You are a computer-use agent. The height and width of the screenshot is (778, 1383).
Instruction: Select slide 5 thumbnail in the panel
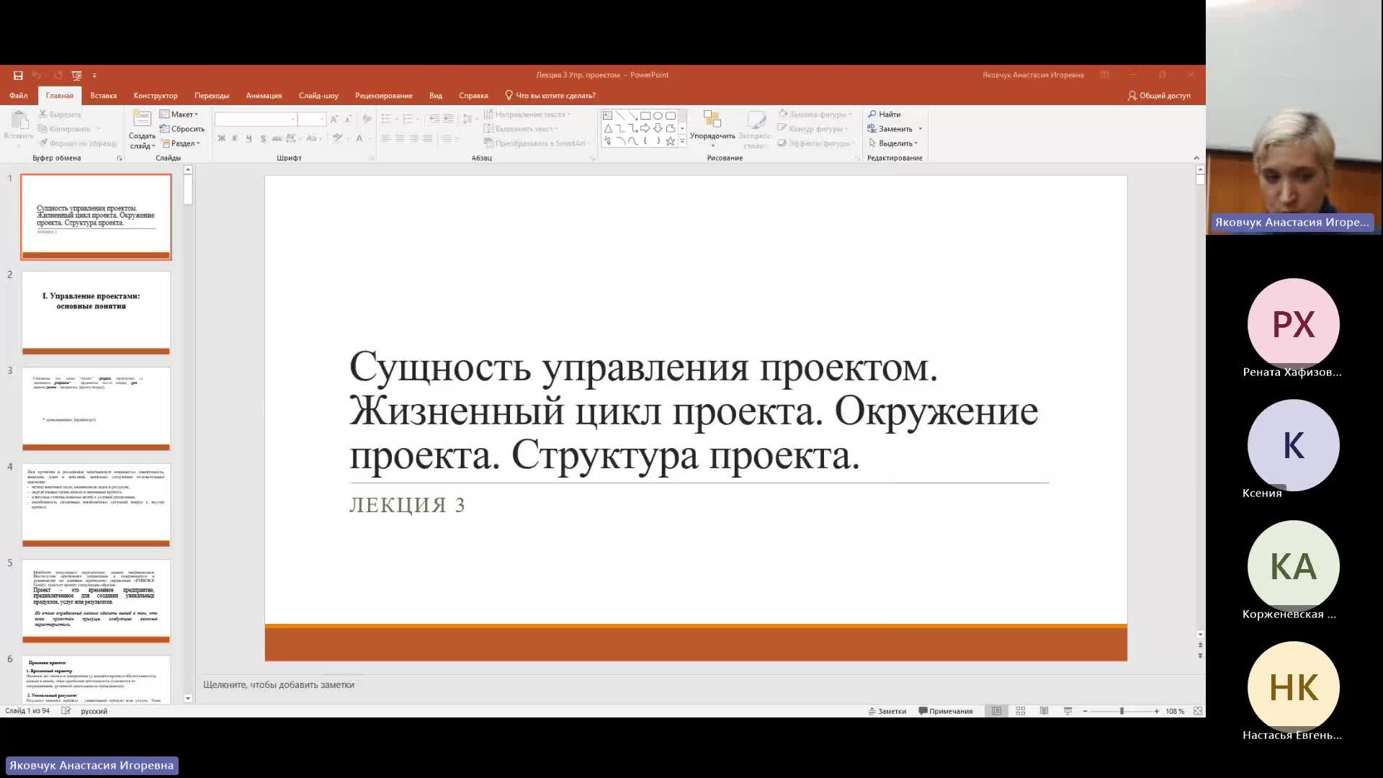click(x=96, y=601)
